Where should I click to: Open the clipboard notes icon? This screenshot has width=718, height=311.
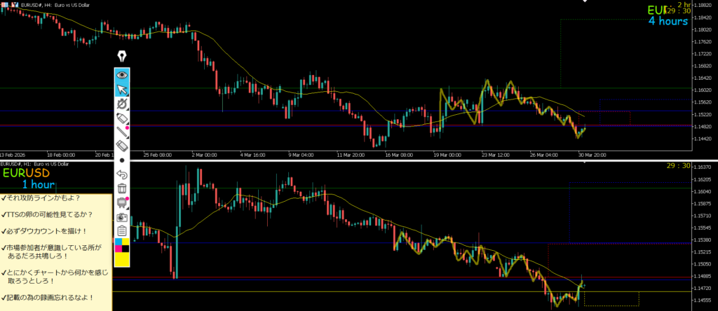click(x=122, y=231)
